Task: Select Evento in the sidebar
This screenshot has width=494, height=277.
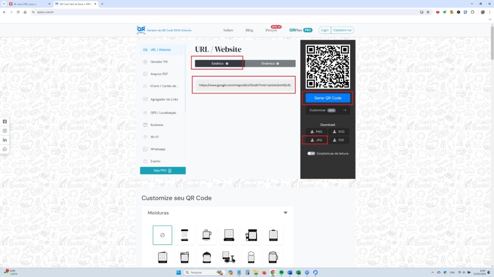Action: (x=162, y=161)
